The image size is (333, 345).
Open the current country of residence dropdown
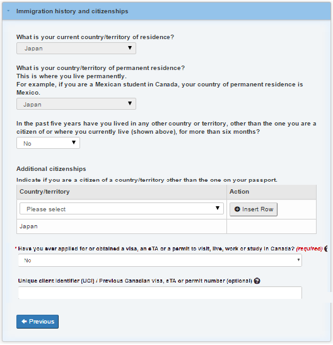tap(76, 49)
